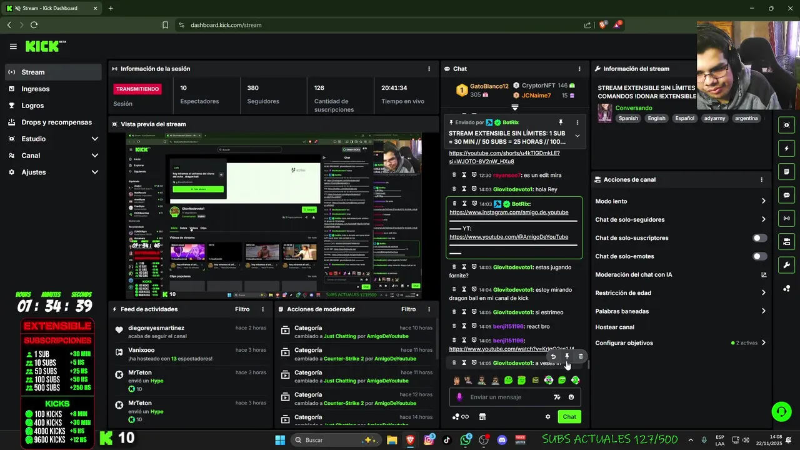
Task: Click the Windows search box Buscar
Action: [x=336, y=440]
